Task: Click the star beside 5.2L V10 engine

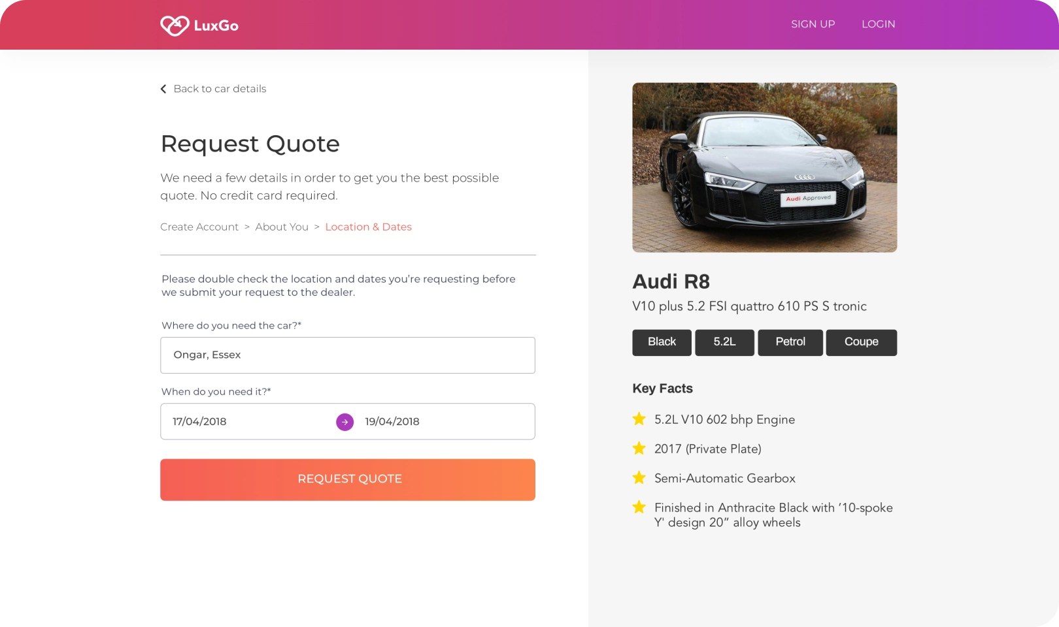Action: click(639, 419)
